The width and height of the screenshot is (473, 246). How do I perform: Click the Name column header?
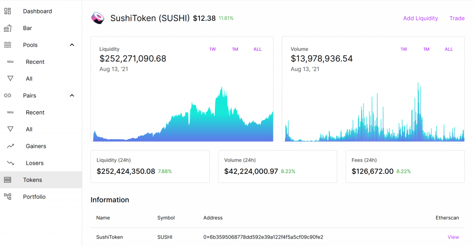(x=103, y=218)
